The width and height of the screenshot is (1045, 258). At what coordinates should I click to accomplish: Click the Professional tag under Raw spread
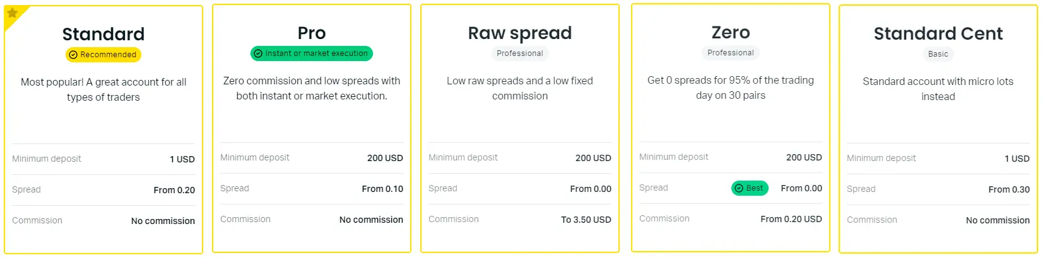tap(520, 53)
